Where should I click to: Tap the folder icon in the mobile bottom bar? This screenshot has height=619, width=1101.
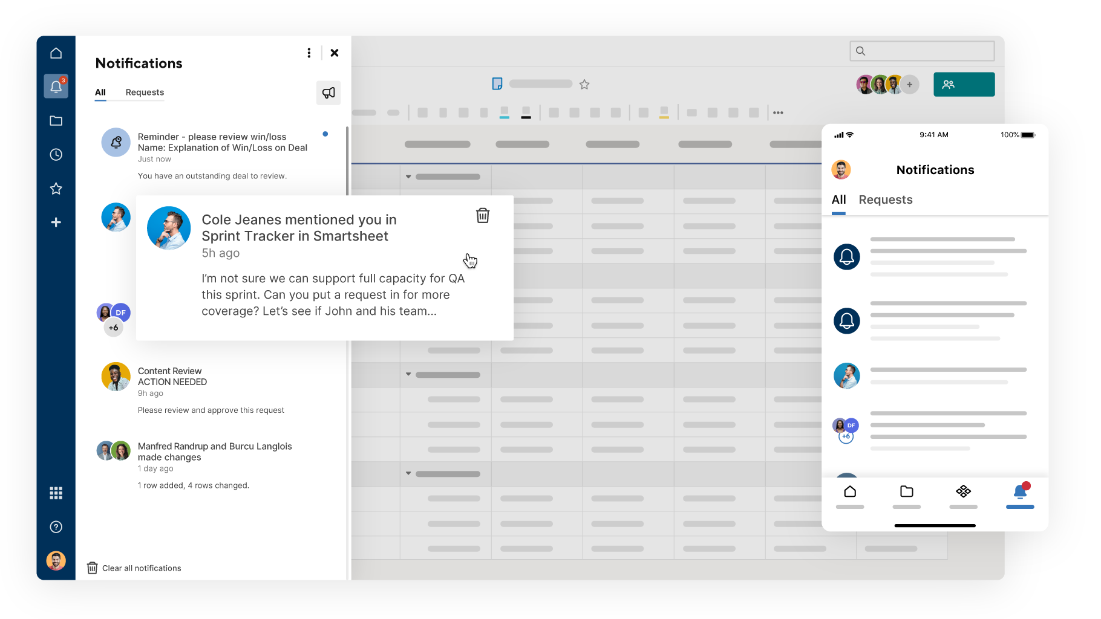pos(907,491)
